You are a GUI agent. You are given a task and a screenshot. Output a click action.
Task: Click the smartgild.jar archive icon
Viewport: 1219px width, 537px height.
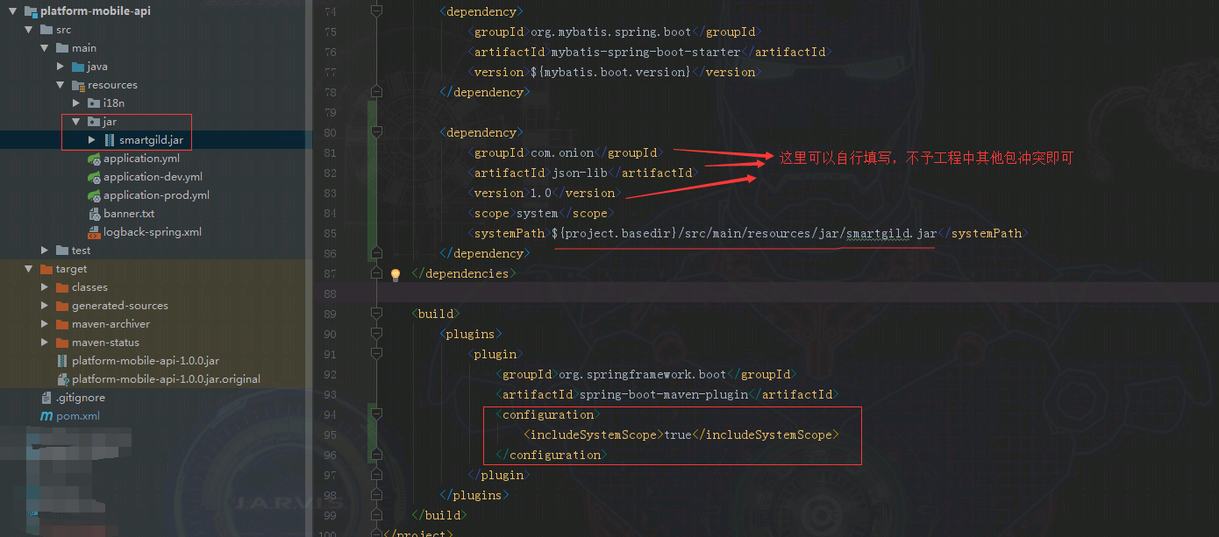tap(110, 140)
